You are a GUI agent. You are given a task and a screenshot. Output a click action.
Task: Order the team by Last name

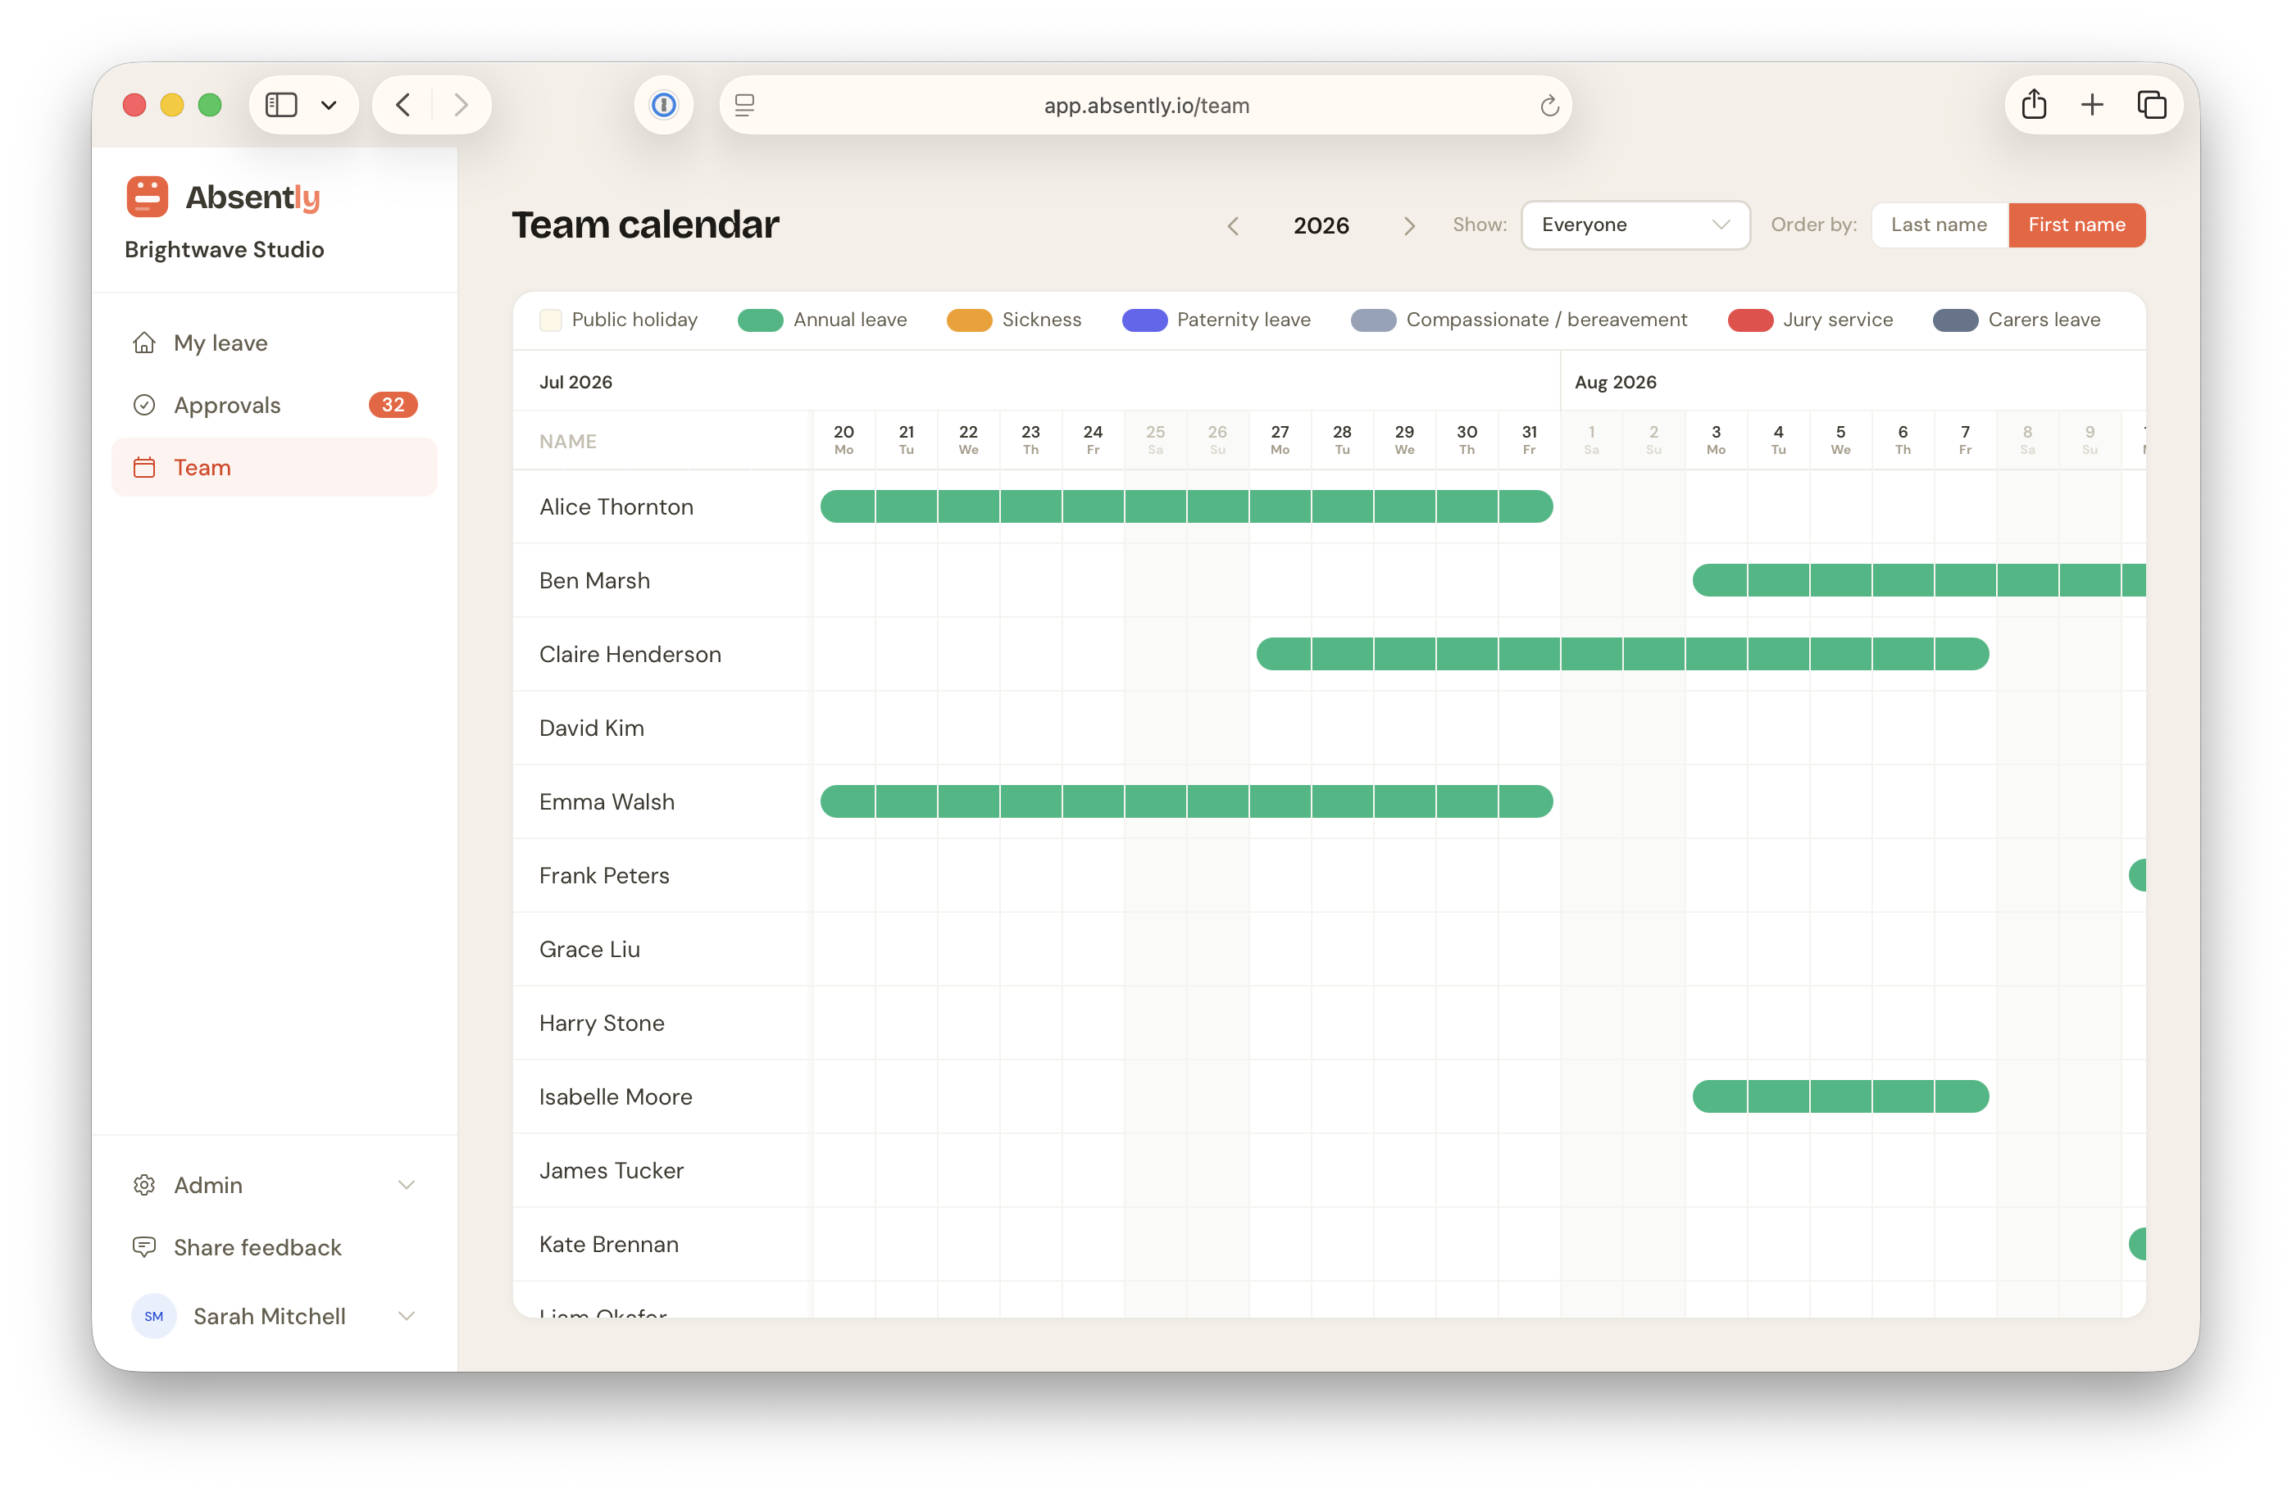click(1939, 225)
